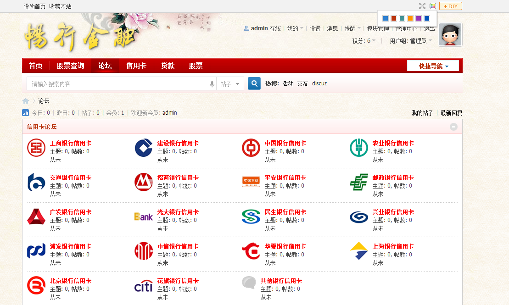Viewport: 509px width, 305px height.
Task: Click the Bank of Communications logo
Action: (36, 182)
